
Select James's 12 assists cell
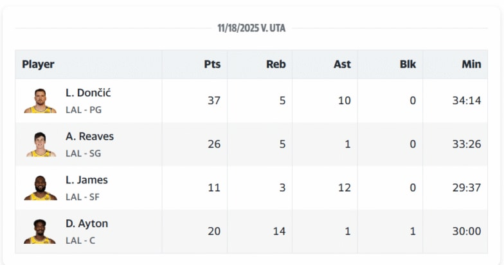tap(344, 188)
